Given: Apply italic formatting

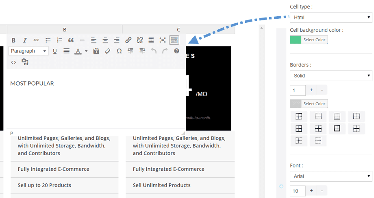Looking at the screenshot, I should (25, 40).
